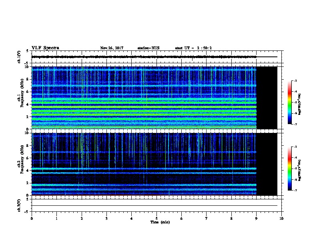Screen dimensions: 317x245
Task: Select the 'start UT = 2 :50: 2' text
Action: (x=193, y=48)
